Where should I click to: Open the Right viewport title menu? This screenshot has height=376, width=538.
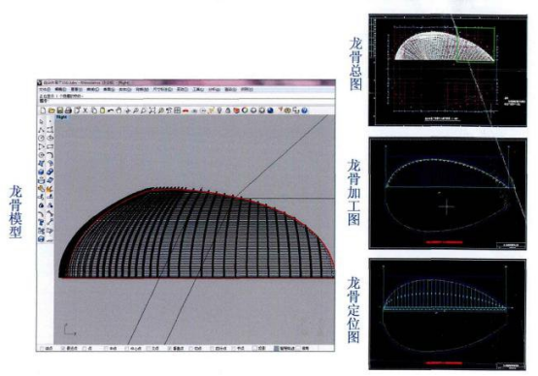pyautogui.click(x=61, y=117)
